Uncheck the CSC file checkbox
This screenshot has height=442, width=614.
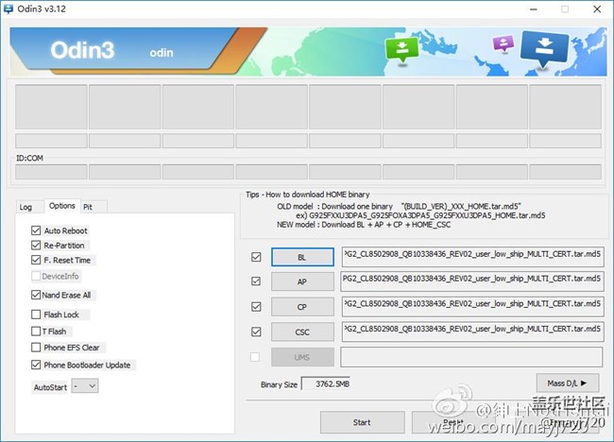(256, 332)
